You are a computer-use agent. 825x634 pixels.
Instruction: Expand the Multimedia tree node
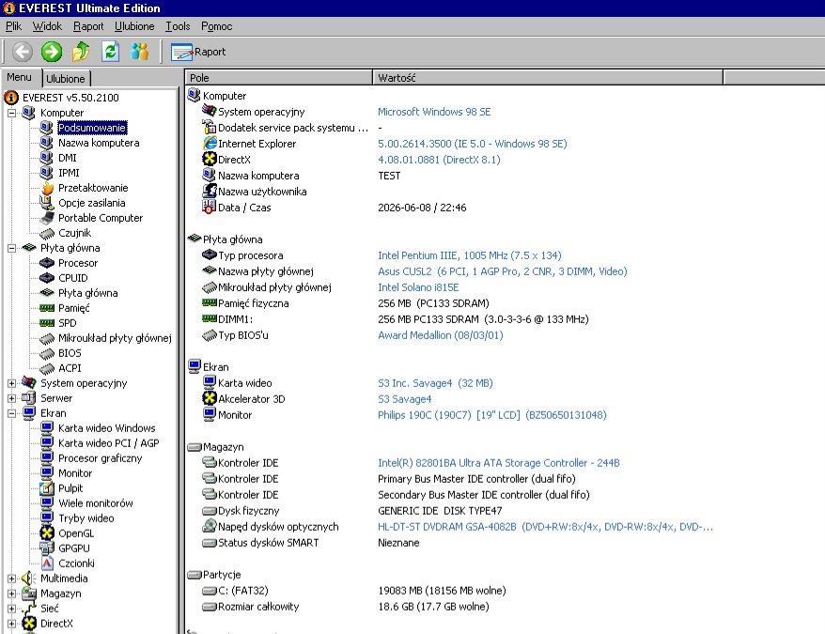click(11, 579)
